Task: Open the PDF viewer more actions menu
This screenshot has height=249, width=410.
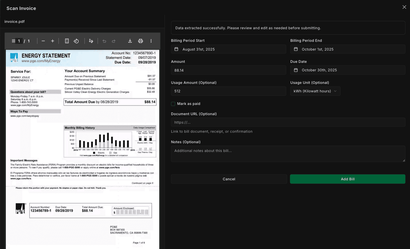Action: pos(151,41)
